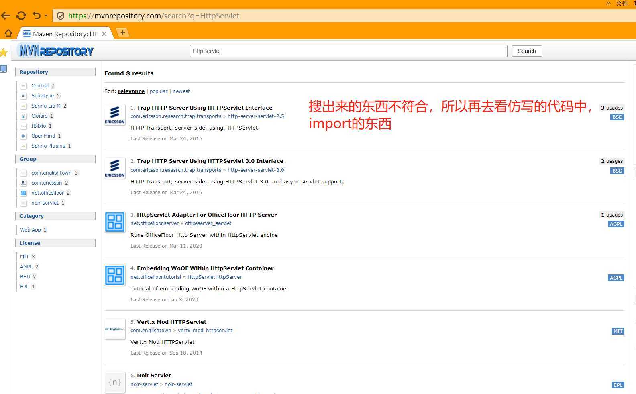Screen dimensions: 636x394
Task: Open the 文件 menu
Action: (x=622, y=4)
